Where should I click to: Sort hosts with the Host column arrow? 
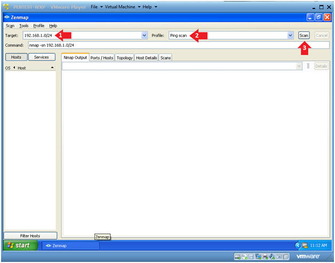pos(52,68)
